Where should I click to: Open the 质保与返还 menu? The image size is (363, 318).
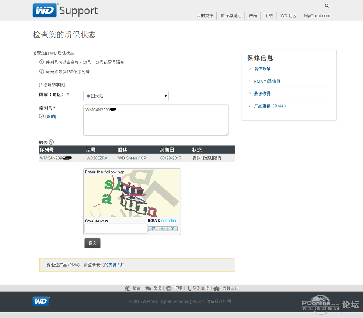231,15
